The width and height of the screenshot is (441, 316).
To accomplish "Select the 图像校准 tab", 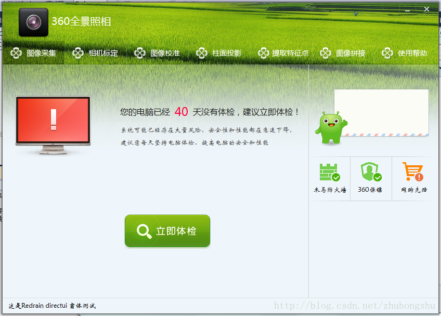I will pyautogui.click(x=157, y=53).
